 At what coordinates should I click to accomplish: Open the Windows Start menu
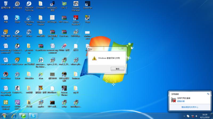point(4,116)
